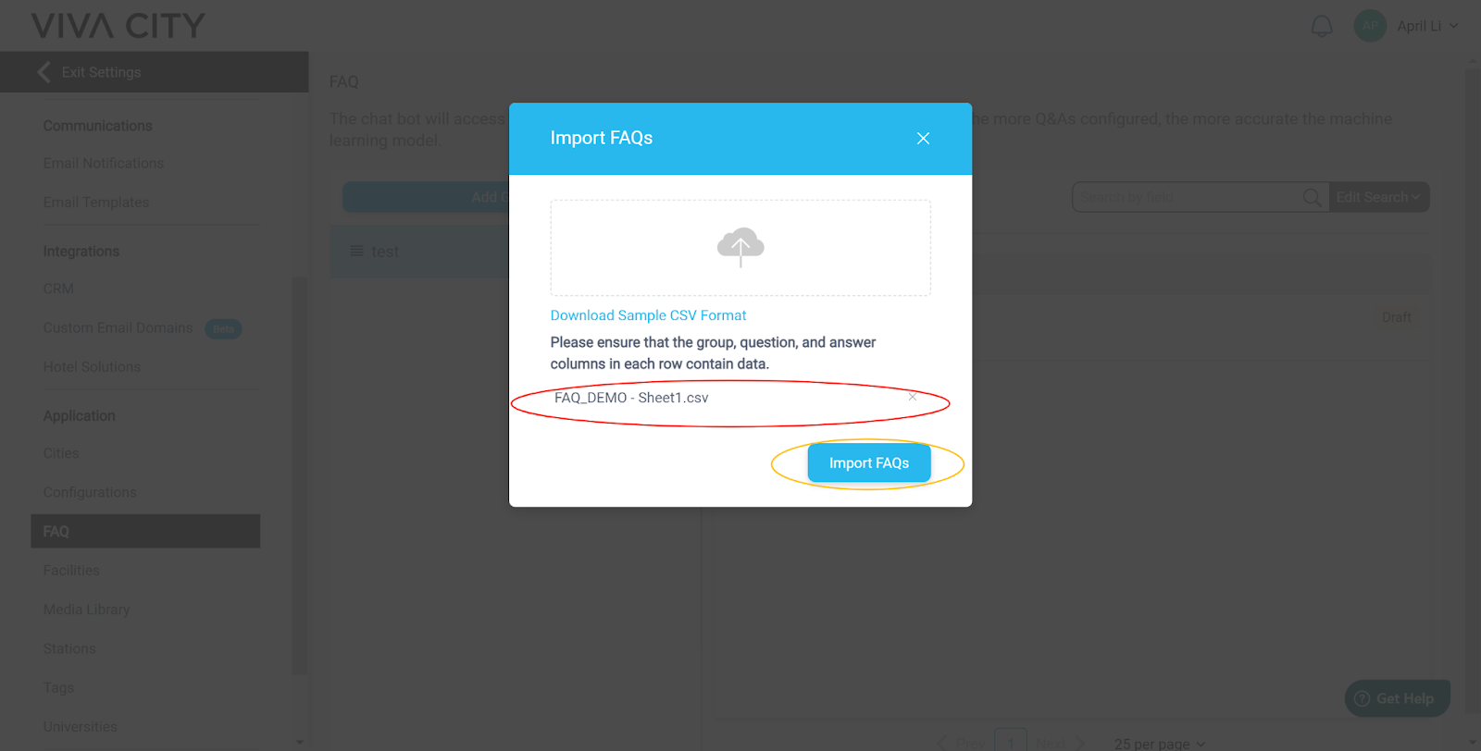
Task: Click the Search by field input
Action: [1187, 197]
